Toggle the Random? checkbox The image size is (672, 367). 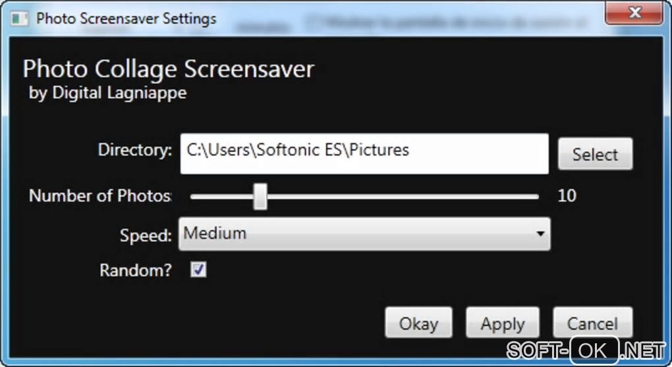click(x=198, y=269)
